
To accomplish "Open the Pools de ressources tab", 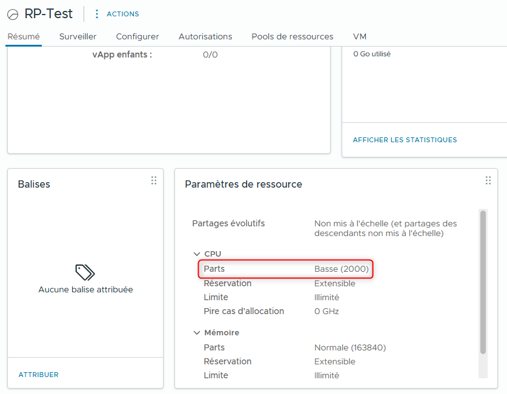I will click(292, 36).
